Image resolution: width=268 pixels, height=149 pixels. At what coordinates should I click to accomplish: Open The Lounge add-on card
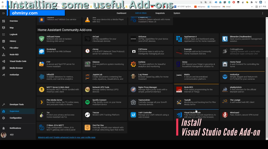[242, 102]
